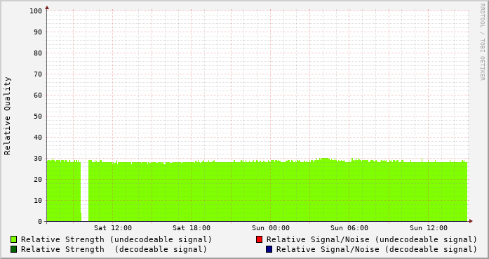The height and width of the screenshot is (259, 489).
Task: Click the Relative Signal/Noise (decodeable signal) legend text
Action: (377, 249)
